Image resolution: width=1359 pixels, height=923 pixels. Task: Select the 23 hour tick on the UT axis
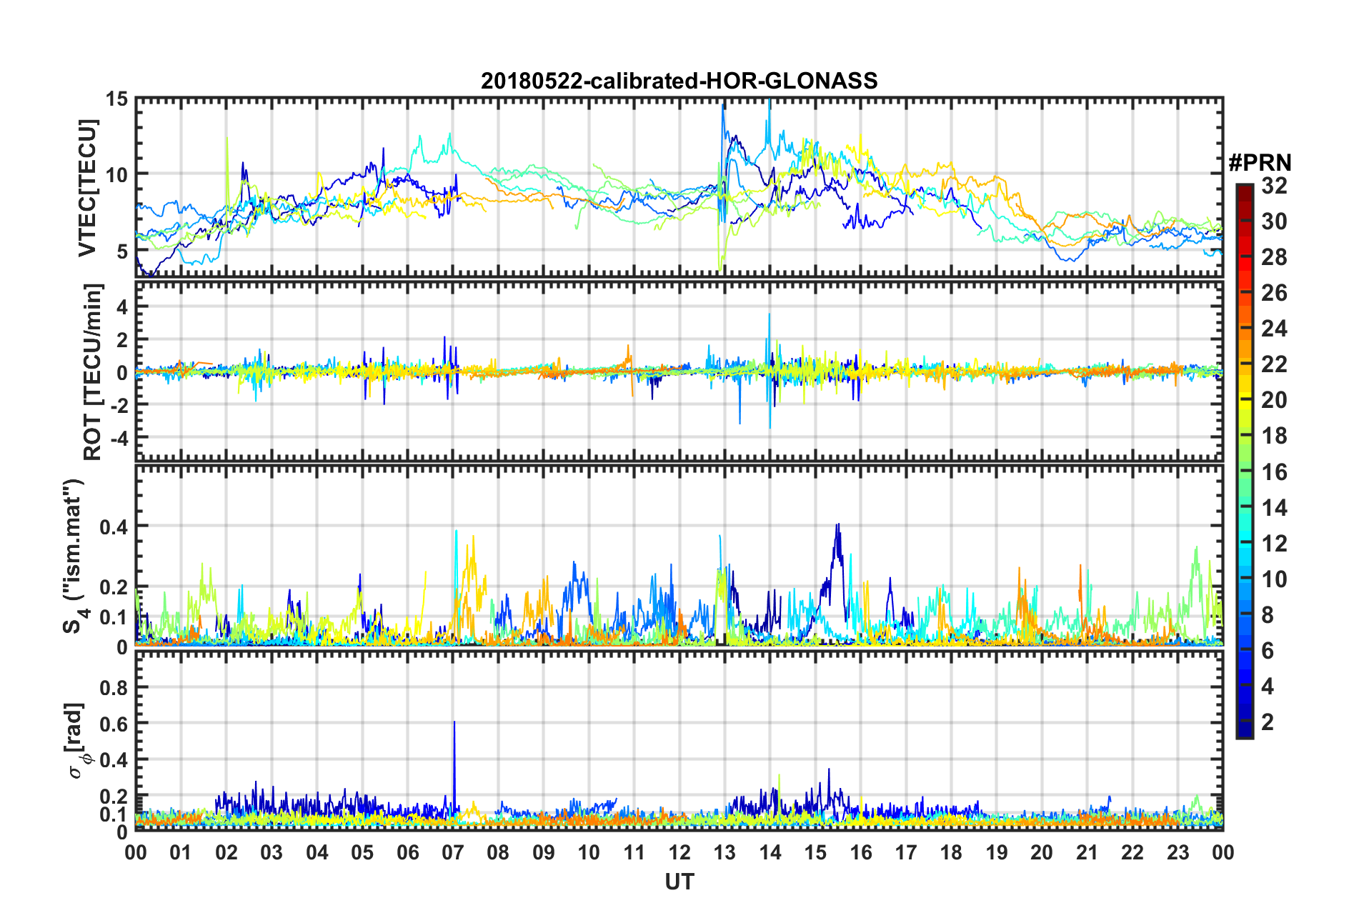click(1178, 853)
